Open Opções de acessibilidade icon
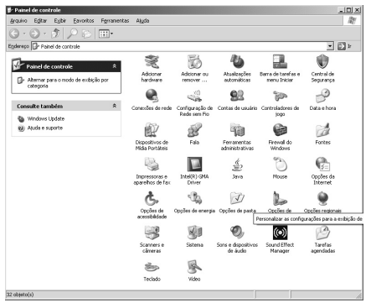 pos(152,199)
